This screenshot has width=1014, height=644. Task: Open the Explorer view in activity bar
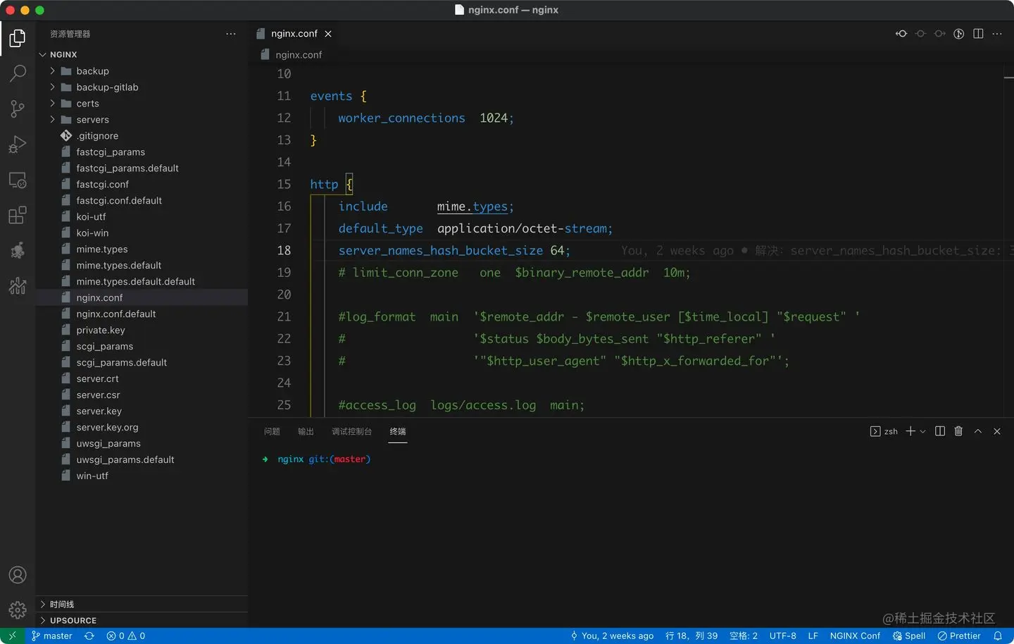point(18,38)
